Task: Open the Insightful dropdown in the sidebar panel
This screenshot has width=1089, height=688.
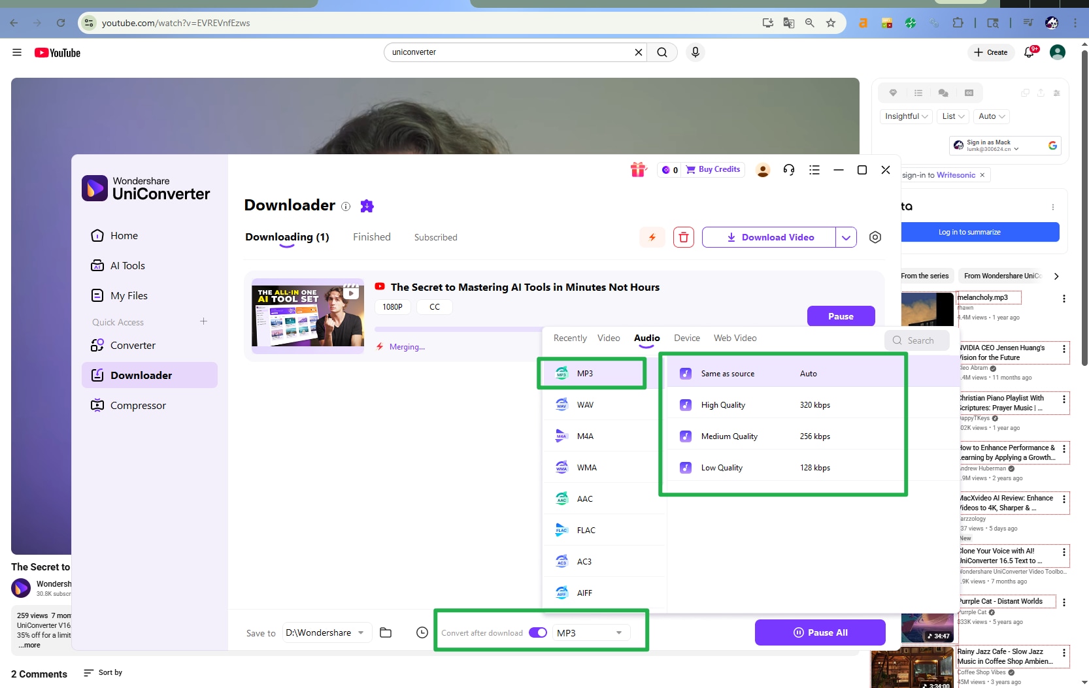Action: click(x=906, y=116)
